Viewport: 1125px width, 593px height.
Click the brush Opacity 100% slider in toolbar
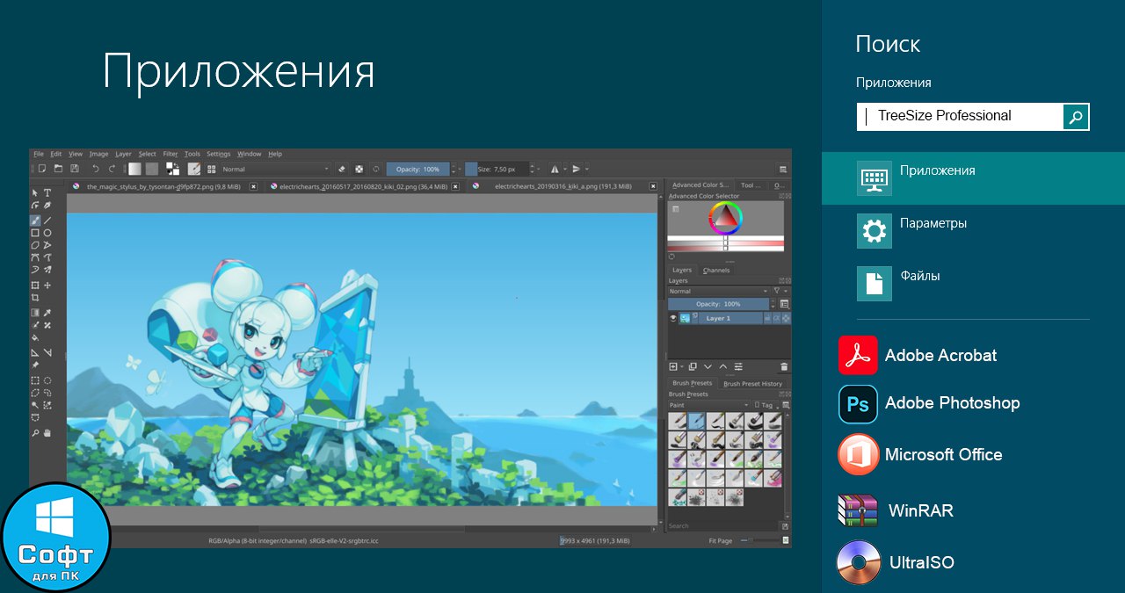click(418, 169)
